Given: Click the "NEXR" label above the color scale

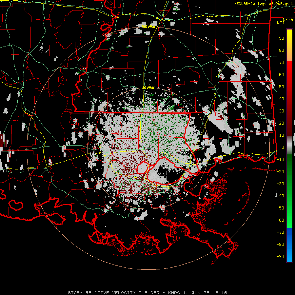Looking at the screenshot, I should point(288,20).
